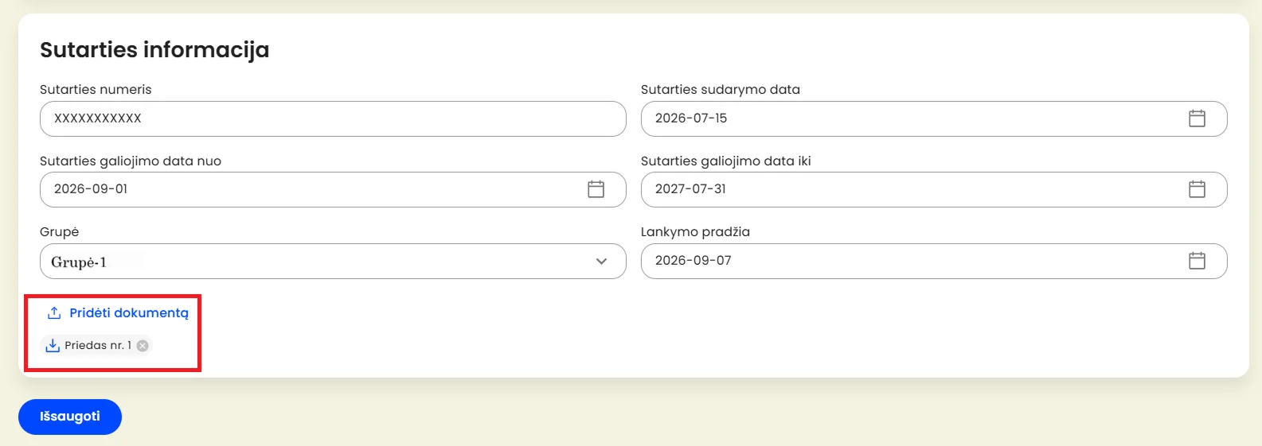The image size is (1262, 446).
Task: Click the 2026-09-07 date field
Action: (x=934, y=261)
